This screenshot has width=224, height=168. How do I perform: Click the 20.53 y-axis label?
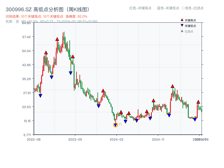point(26,107)
